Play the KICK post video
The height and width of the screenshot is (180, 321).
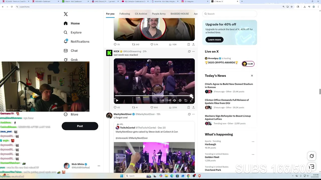117,100
